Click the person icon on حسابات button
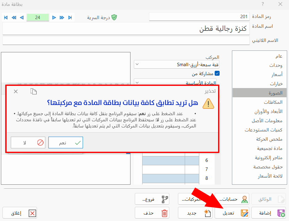Screen dimensions: 289x221 click(x=245, y=199)
